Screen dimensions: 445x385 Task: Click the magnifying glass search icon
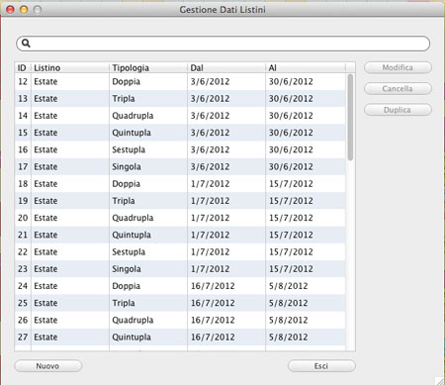[26, 44]
